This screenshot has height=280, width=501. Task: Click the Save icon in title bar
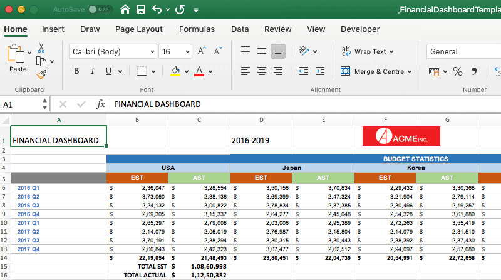(141, 10)
